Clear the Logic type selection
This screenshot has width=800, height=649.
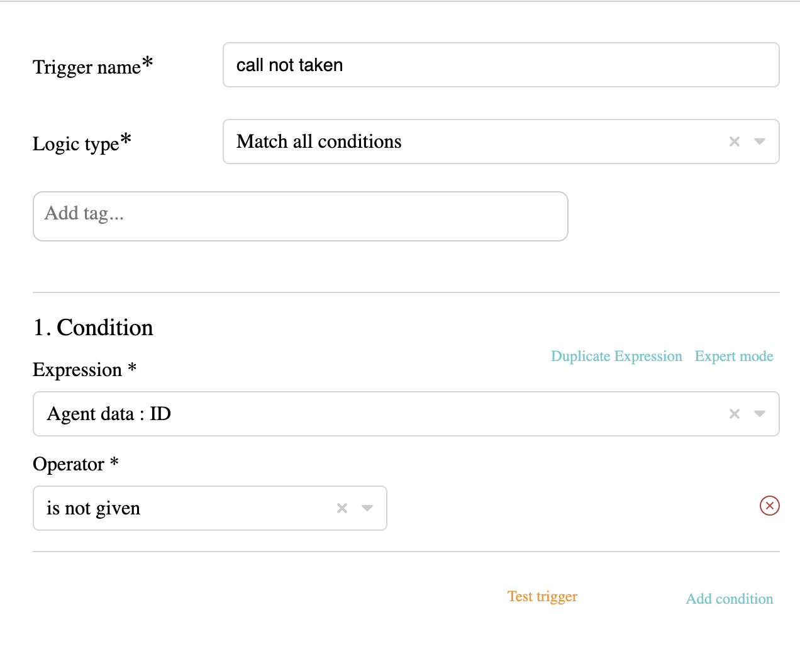tap(734, 141)
